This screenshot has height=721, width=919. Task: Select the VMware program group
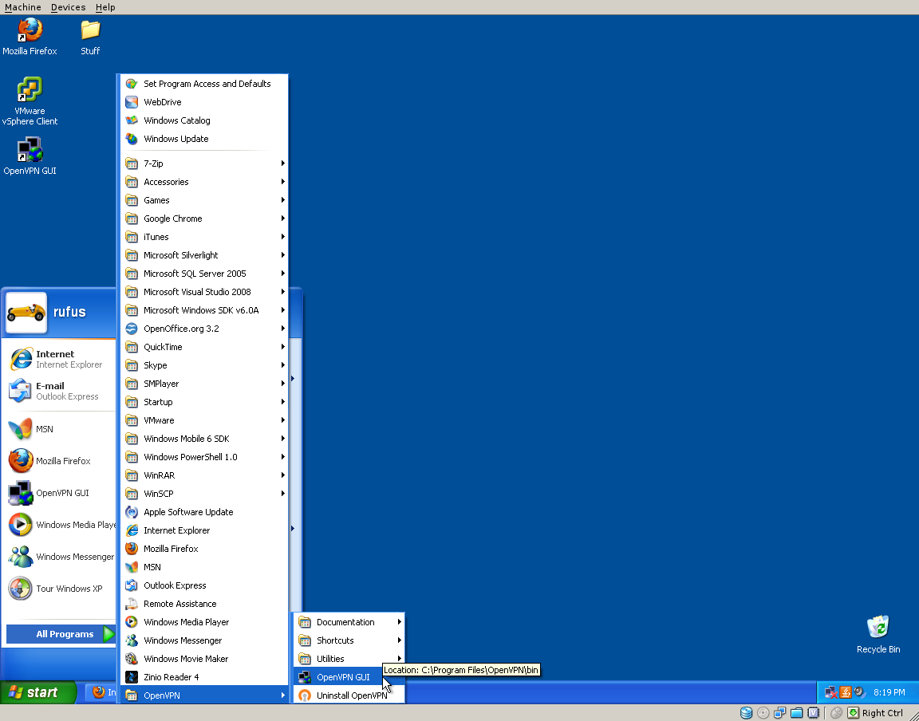tap(204, 420)
